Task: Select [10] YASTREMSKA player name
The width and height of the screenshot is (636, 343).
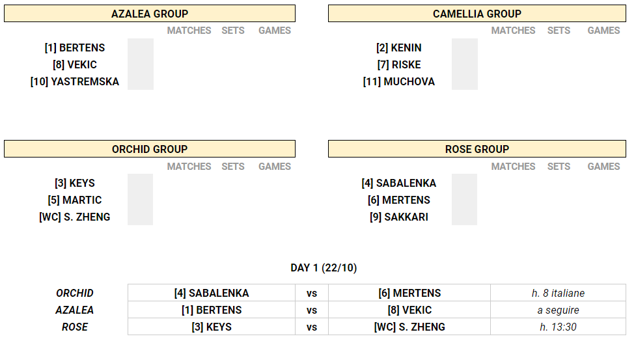Action: [x=75, y=81]
